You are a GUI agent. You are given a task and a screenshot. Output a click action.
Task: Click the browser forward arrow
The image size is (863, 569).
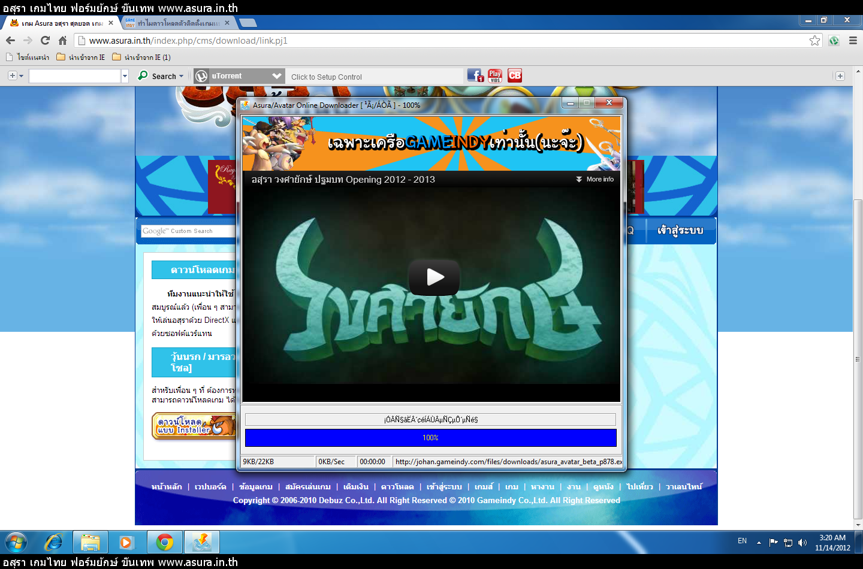(x=28, y=40)
